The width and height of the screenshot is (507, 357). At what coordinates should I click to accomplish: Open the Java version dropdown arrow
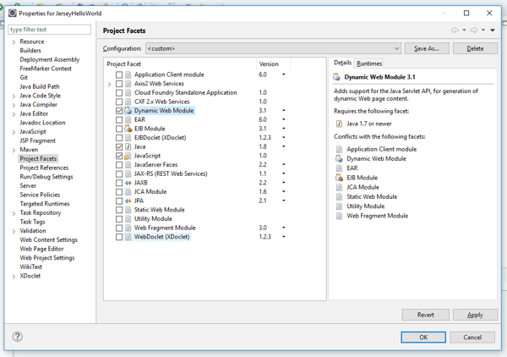pos(283,146)
